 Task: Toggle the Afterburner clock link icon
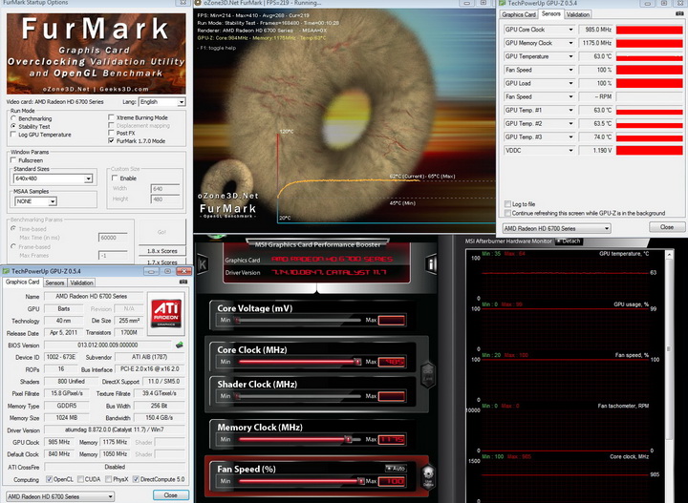pyautogui.click(x=428, y=375)
